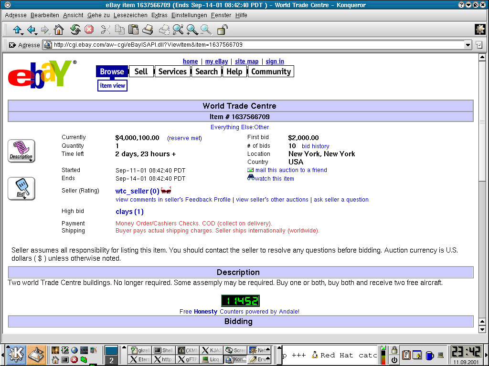
Task: Click the site map link
Action: (247, 61)
